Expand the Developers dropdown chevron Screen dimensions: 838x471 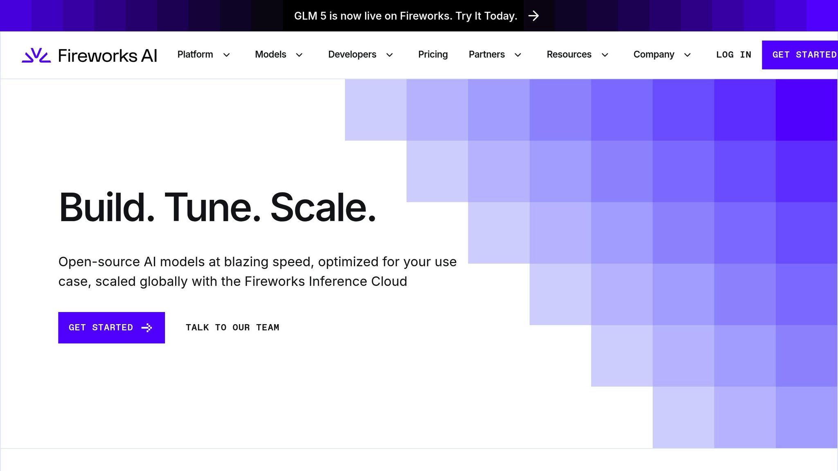[x=390, y=55]
